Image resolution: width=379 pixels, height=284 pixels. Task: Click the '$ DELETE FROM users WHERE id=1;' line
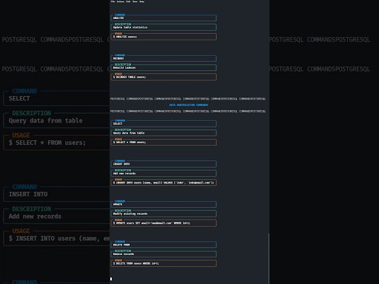(x=136, y=263)
